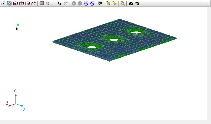Click the zoom extents framed icon
The height and width of the screenshot is (124, 211).
point(9,3)
